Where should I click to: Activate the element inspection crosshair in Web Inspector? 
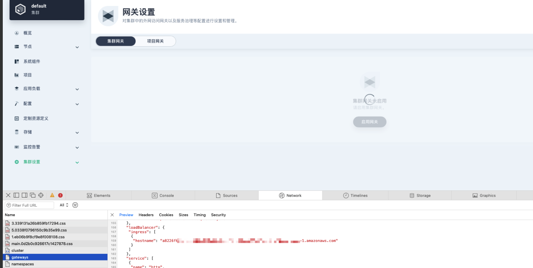coord(41,195)
